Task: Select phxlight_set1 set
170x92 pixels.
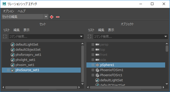Action: [x=25, y=60]
